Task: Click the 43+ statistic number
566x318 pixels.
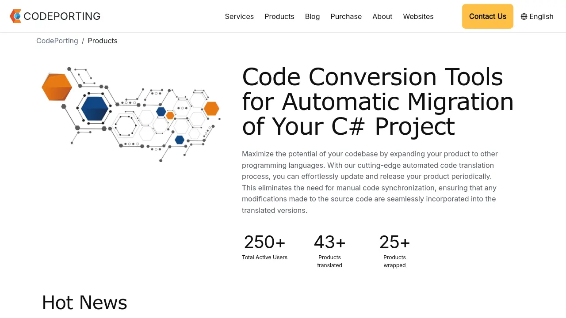Action: (x=329, y=242)
